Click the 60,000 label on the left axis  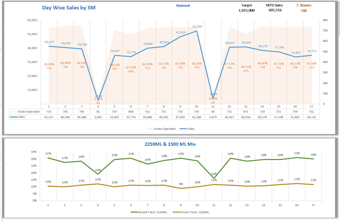pos(32,20)
